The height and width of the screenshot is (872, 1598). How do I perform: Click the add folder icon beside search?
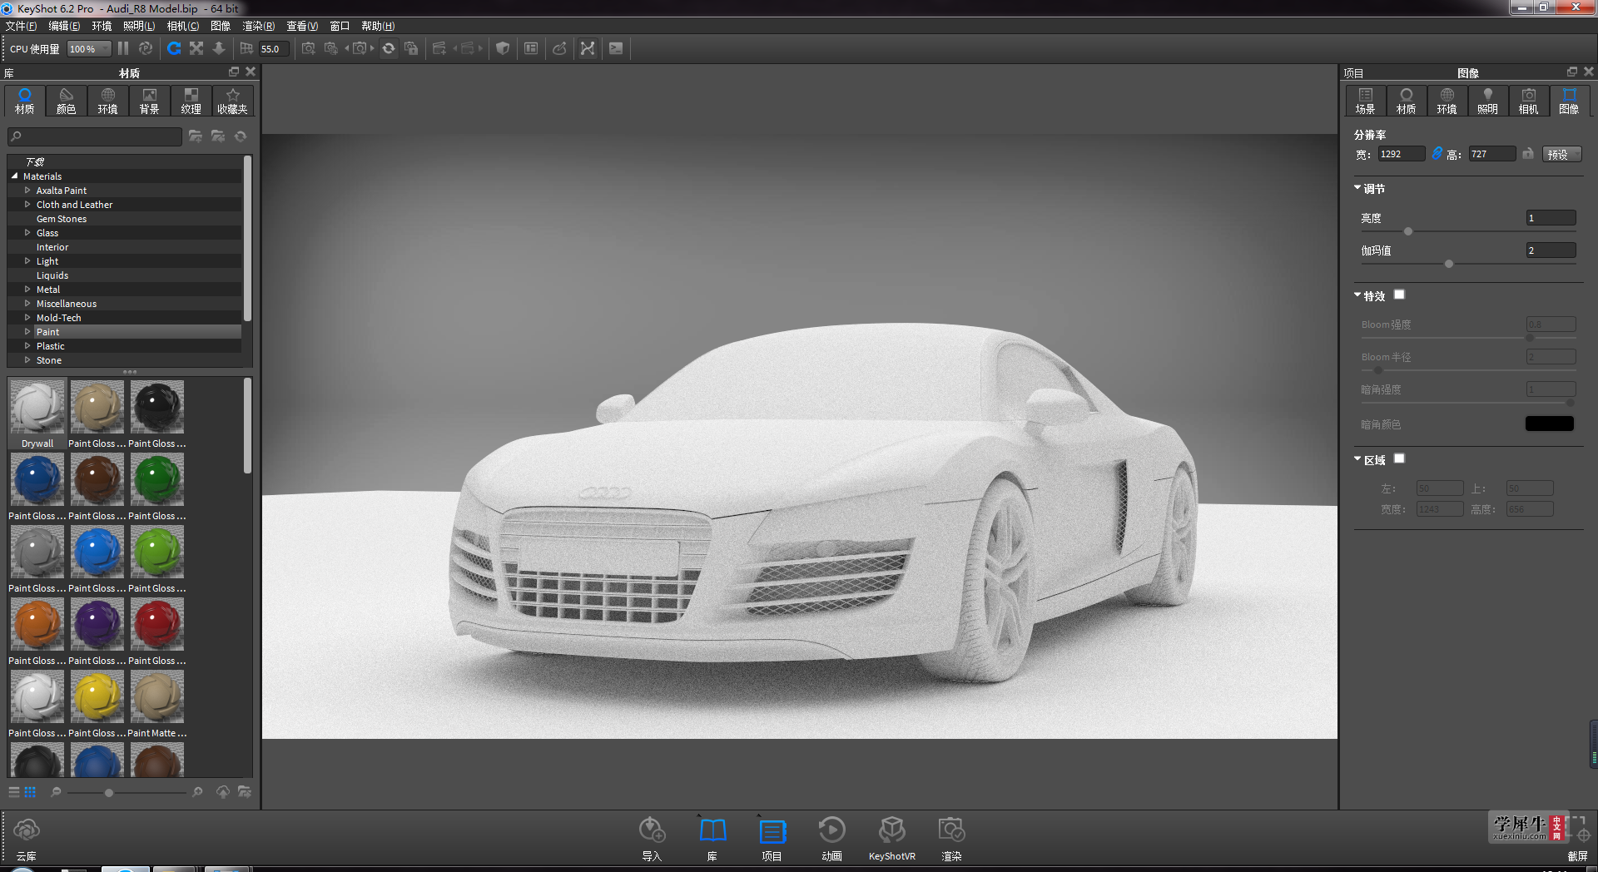(x=196, y=136)
